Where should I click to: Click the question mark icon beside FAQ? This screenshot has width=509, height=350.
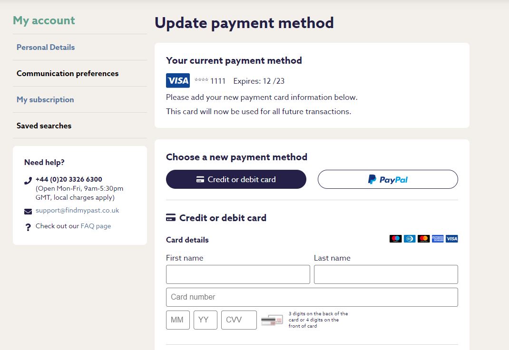(28, 227)
